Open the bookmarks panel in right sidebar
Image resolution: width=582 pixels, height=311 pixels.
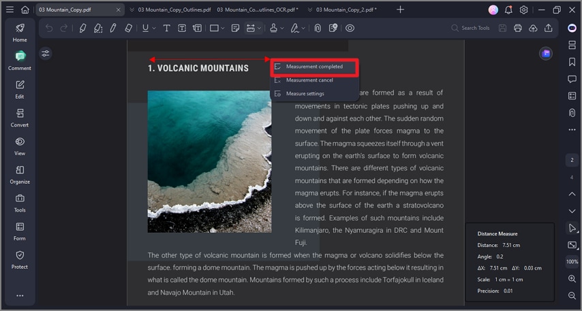(572, 62)
